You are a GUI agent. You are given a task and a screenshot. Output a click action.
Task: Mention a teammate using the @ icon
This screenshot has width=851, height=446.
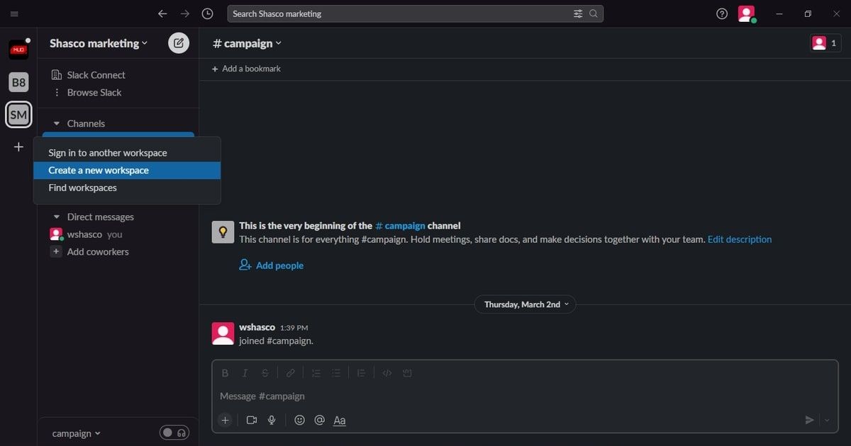[x=319, y=420]
